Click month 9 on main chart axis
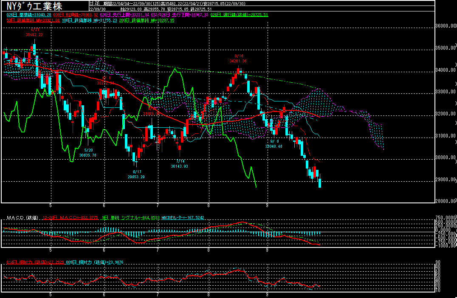Image resolution: width=457 pixels, height=298 pixels. 267,205
